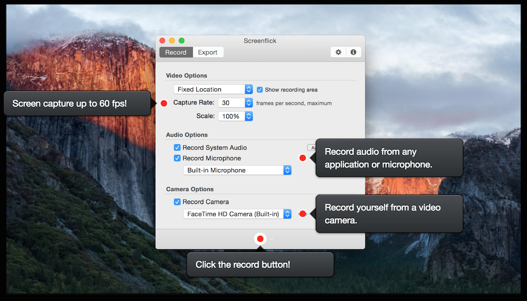Screen dimensions: 527x301
Task: Open the Fixed Location dropdown
Action: [x=213, y=89]
